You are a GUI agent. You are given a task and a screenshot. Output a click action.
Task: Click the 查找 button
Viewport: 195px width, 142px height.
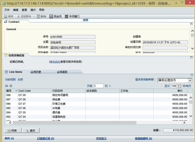pos(31,130)
